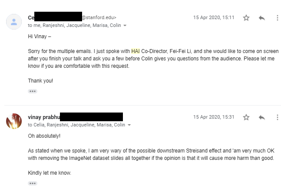The image size is (281, 189).
Task: Click the 'Oh absolutely!' message text
Action: click(44, 136)
